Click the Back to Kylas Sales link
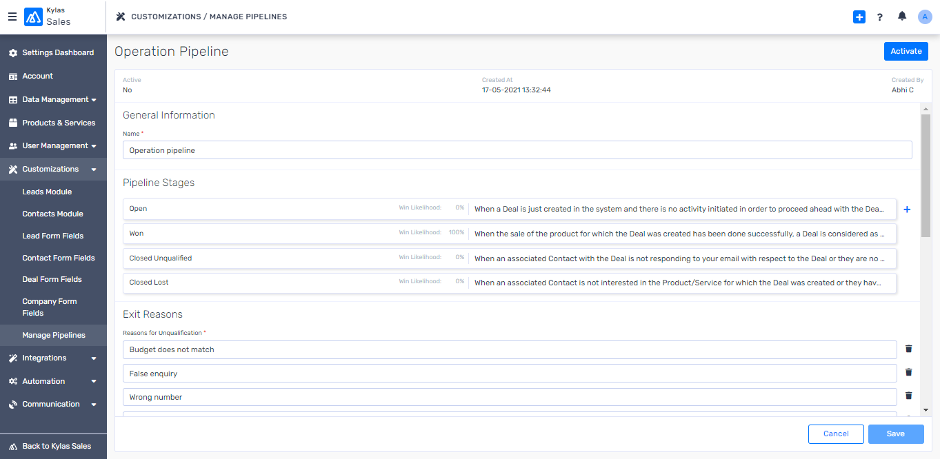This screenshot has width=940, height=459. (x=56, y=446)
